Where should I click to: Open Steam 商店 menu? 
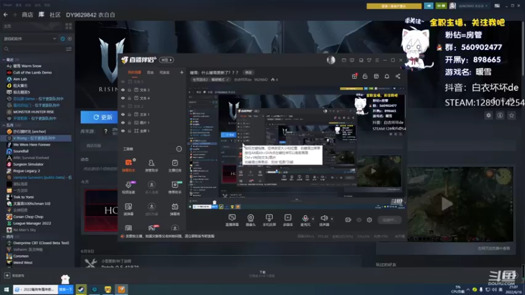(x=28, y=14)
